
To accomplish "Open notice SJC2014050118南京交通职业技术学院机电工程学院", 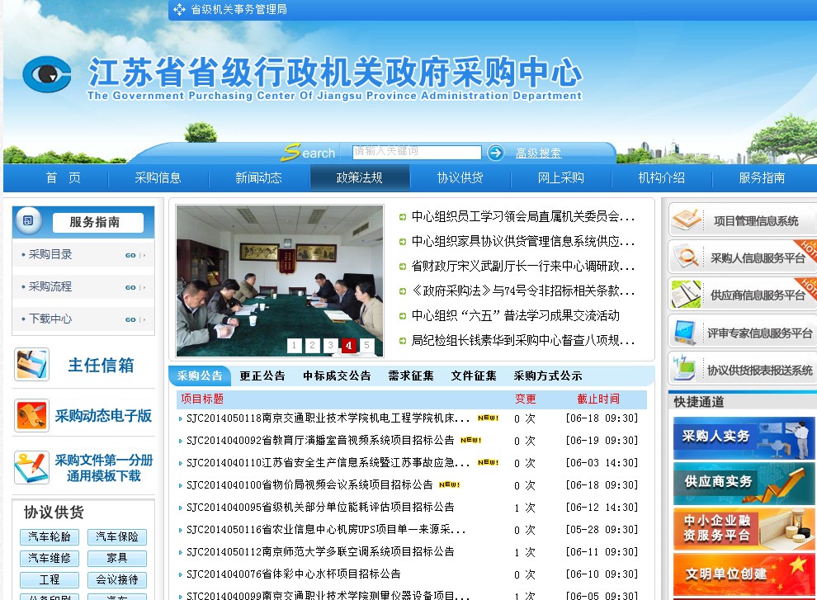I will pos(328,418).
